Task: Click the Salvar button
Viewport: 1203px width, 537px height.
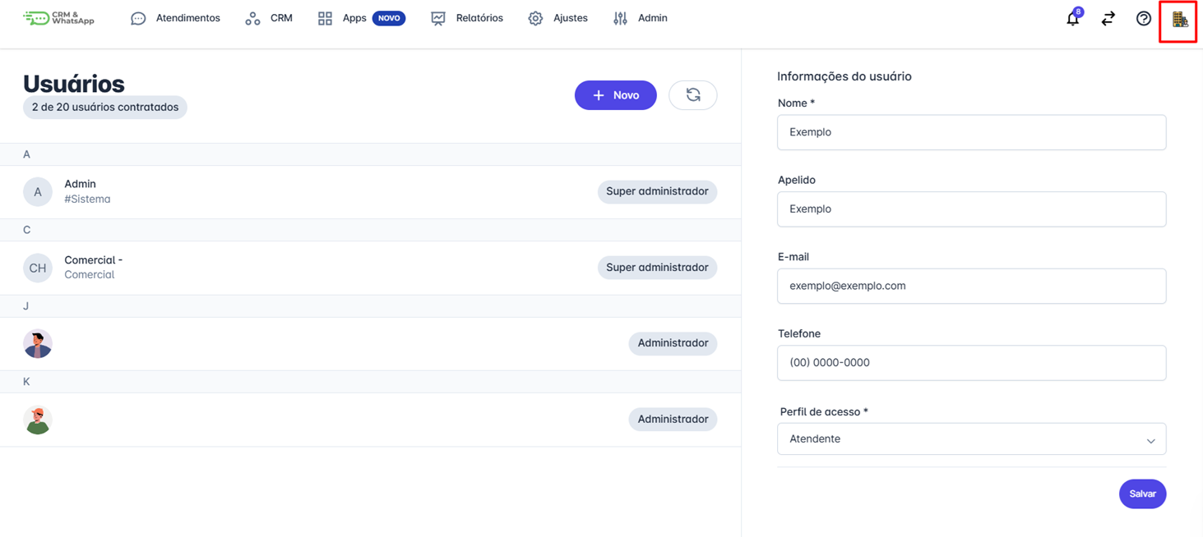Action: (1142, 494)
